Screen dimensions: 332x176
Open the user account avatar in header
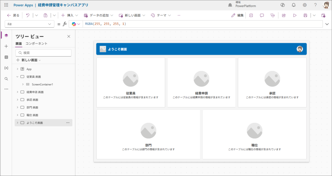coord(326,5)
